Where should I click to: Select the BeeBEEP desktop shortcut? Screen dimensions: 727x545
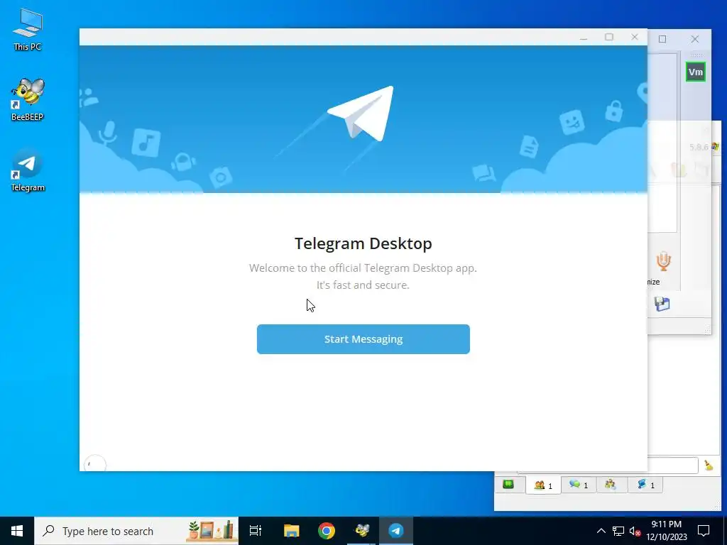pos(28,99)
